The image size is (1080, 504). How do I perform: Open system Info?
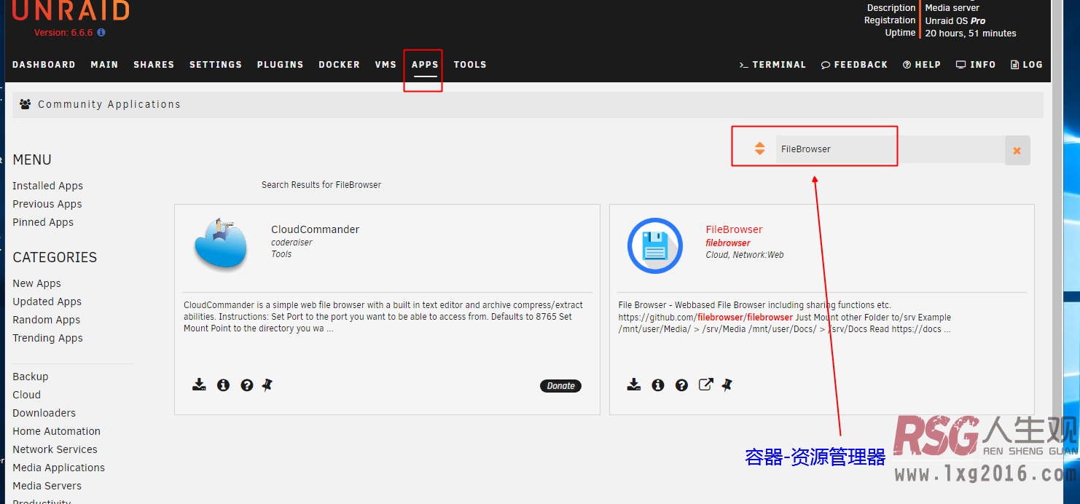pos(976,65)
